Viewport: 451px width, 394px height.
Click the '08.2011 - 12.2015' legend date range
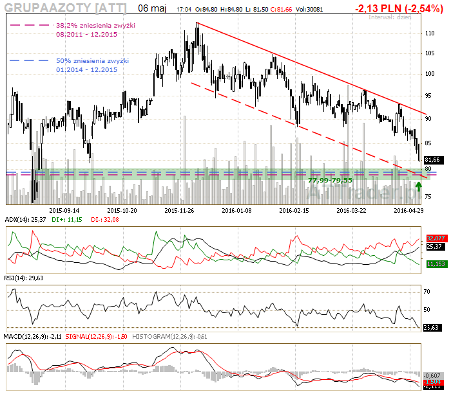pos(86,35)
